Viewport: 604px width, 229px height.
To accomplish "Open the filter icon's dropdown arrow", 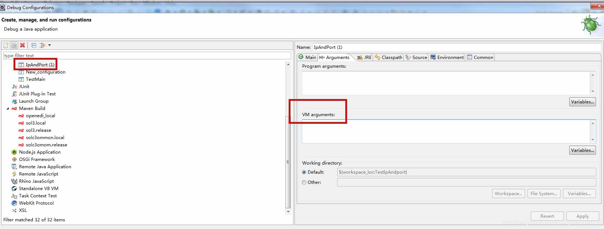I will (x=49, y=45).
